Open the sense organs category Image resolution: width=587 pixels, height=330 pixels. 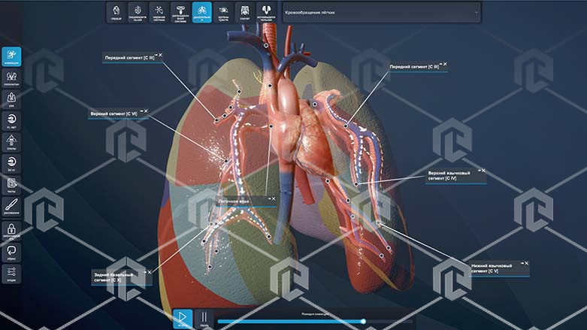(224, 11)
